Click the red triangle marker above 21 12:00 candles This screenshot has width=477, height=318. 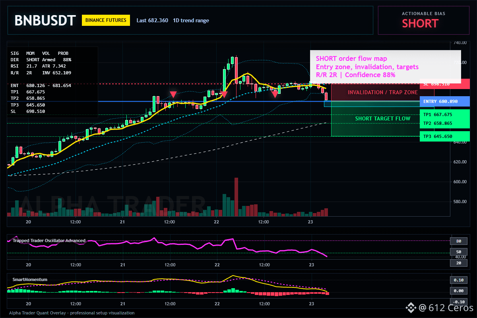[x=173, y=95]
